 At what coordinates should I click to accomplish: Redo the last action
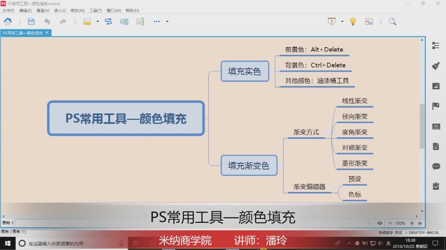63,22
